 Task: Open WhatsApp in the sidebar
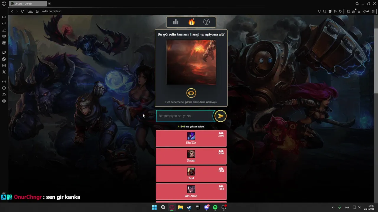[x=4, y=59]
